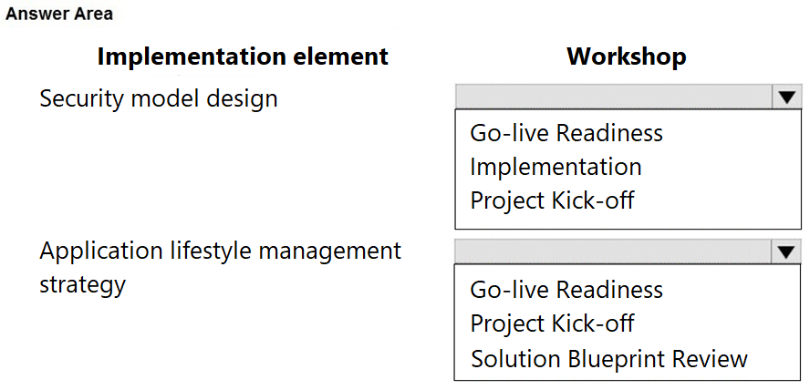Click the Implementation element column heading

pos(243,56)
